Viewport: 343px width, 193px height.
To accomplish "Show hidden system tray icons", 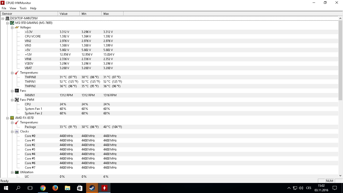I will (289, 188).
